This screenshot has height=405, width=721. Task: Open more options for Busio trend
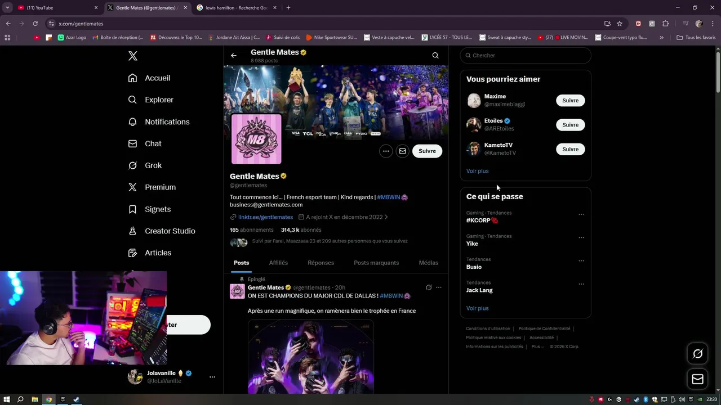click(581, 261)
